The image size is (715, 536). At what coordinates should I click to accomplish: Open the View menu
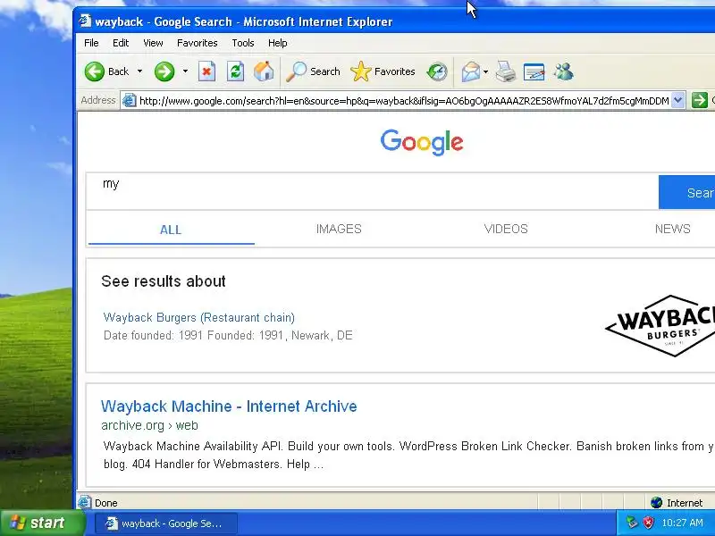click(153, 43)
